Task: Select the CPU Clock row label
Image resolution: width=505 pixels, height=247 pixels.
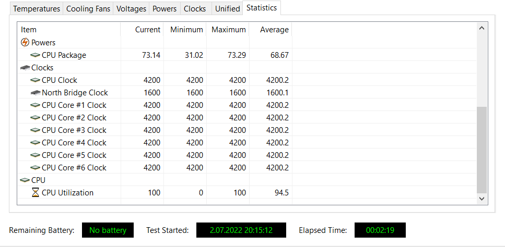Action: pos(60,80)
